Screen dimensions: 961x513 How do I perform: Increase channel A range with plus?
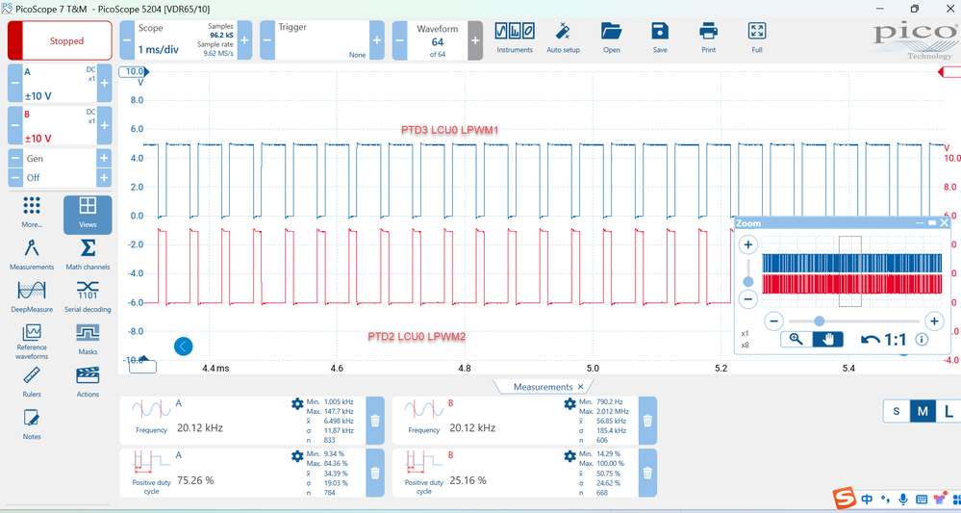tap(105, 83)
